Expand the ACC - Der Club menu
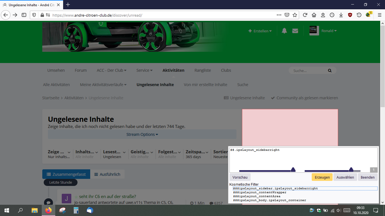385x216 pixels. pyautogui.click(x=112, y=70)
